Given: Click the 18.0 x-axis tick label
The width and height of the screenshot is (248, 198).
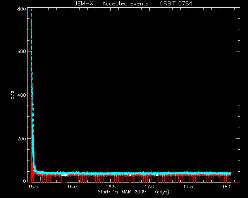Looking at the screenshot, I should (x=227, y=187).
